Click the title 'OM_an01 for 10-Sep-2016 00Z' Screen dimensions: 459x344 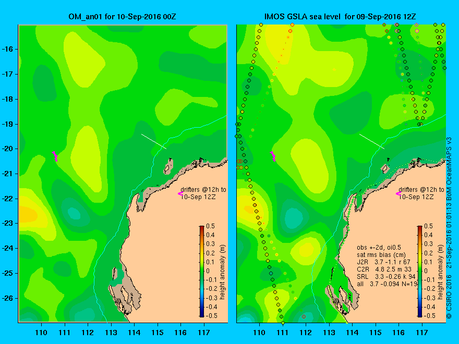[x=122, y=16]
